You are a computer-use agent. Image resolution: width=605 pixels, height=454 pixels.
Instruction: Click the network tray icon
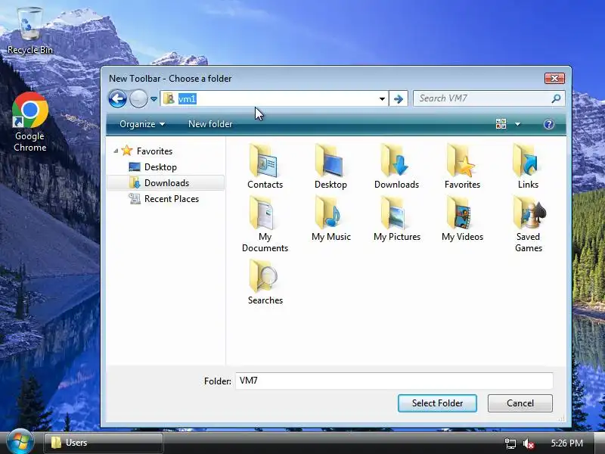pyautogui.click(x=510, y=443)
